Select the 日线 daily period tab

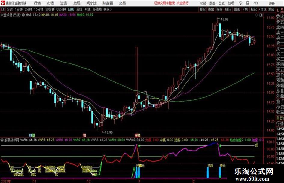(71, 9)
